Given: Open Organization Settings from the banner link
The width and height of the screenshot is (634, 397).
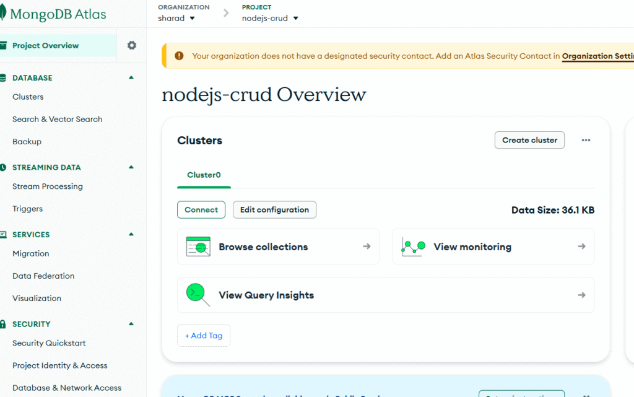Looking at the screenshot, I should (597, 56).
